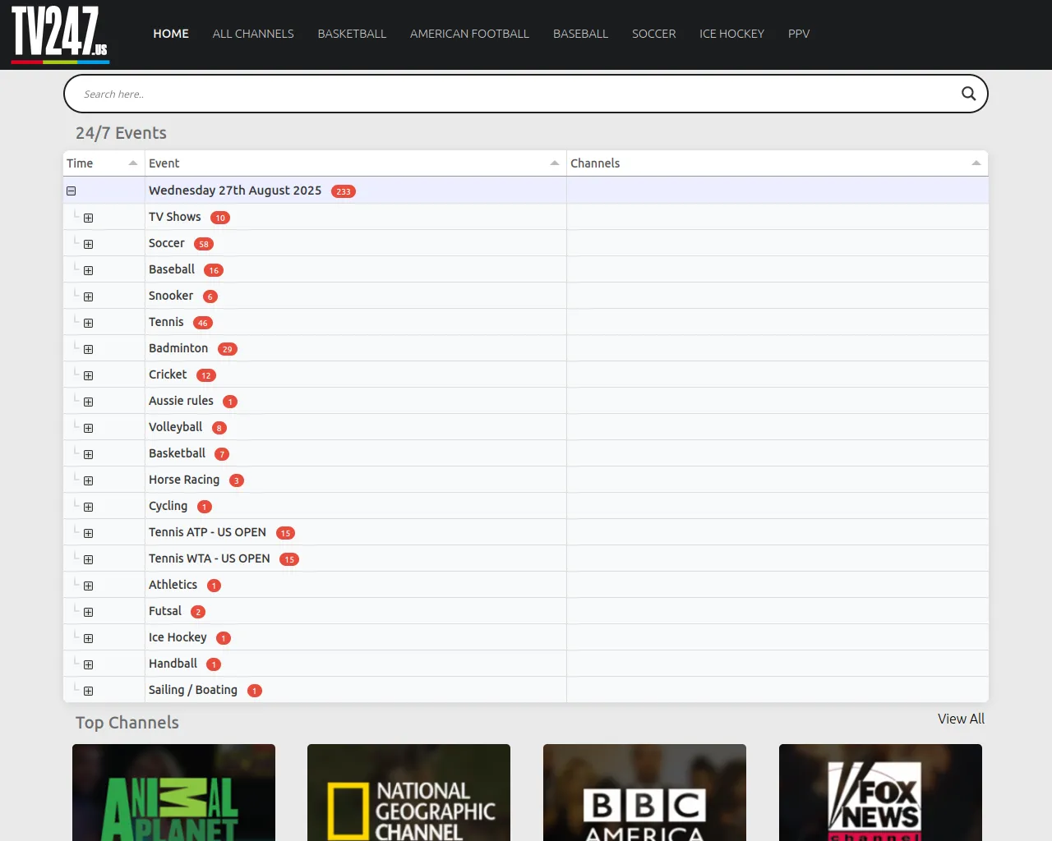Click the Cricket event label

(168, 375)
